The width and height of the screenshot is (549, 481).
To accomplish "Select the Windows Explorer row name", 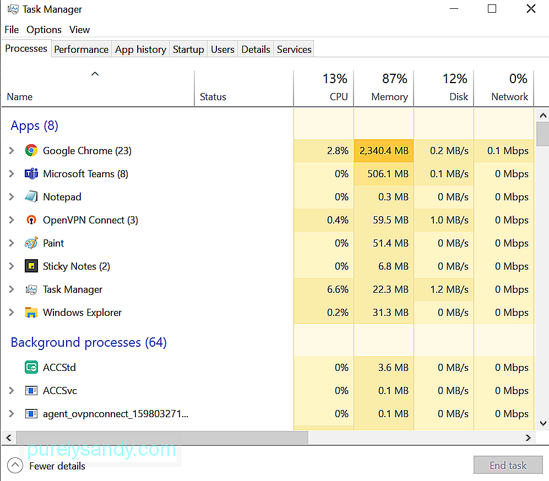I will point(82,313).
